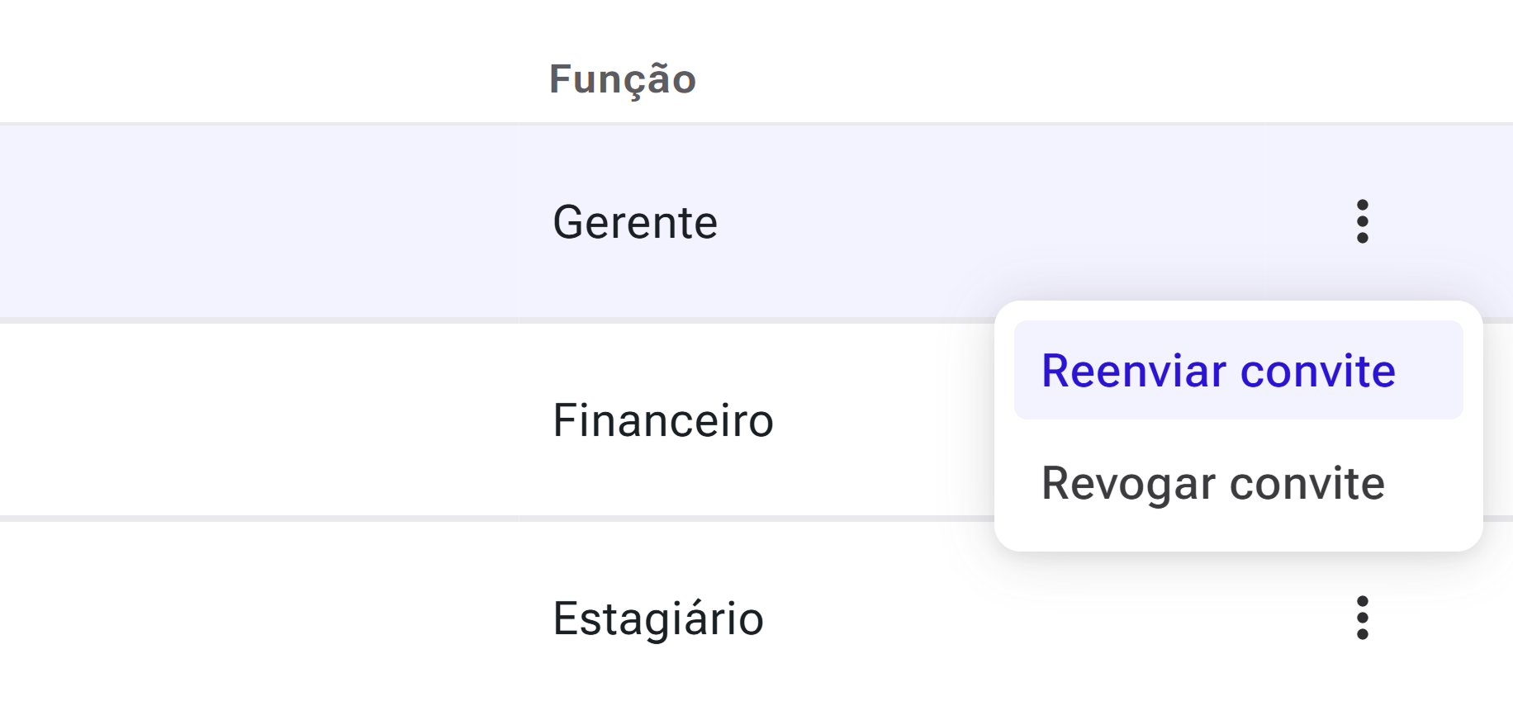Image resolution: width=1513 pixels, height=706 pixels.
Task: Select the Financeiro role cell
Action: tap(663, 420)
